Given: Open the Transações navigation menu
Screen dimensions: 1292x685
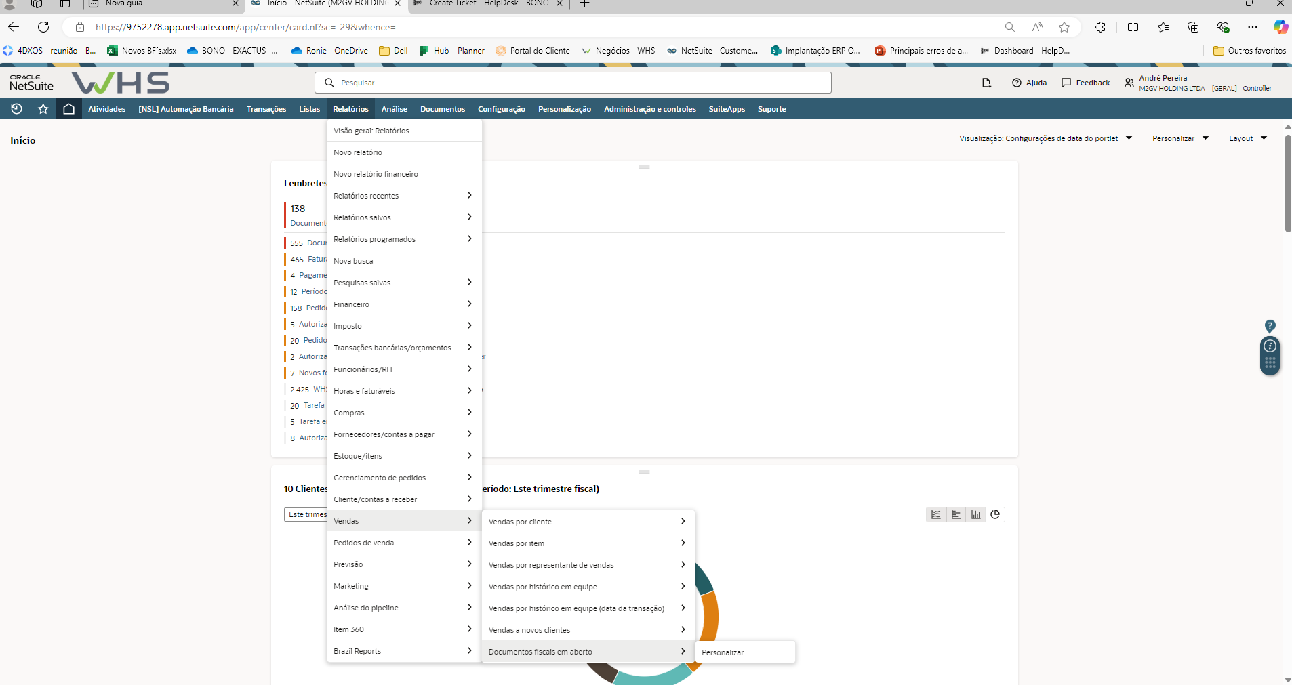Looking at the screenshot, I should coord(266,109).
